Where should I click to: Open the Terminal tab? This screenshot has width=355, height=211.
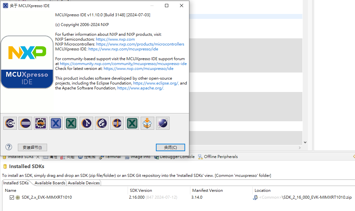tap(113, 156)
